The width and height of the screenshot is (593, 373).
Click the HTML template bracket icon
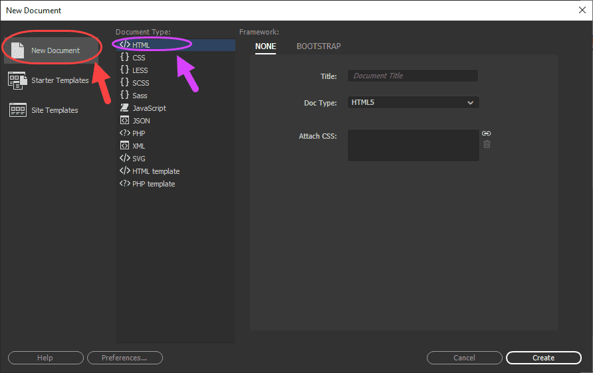(125, 171)
